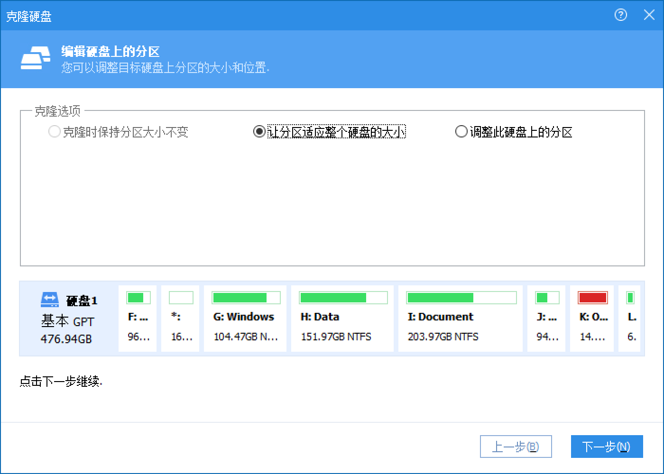This screenshot has width=664, height=474.
Task: Click the "点击下一步继续." hint text
Action: click(61, 381)
